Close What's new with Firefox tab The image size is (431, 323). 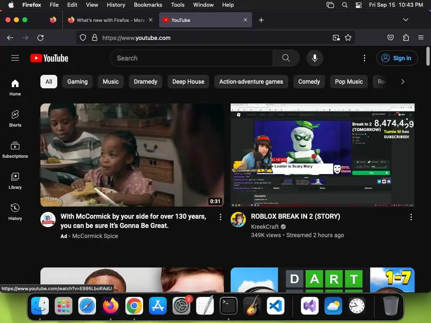click(151, 20)
